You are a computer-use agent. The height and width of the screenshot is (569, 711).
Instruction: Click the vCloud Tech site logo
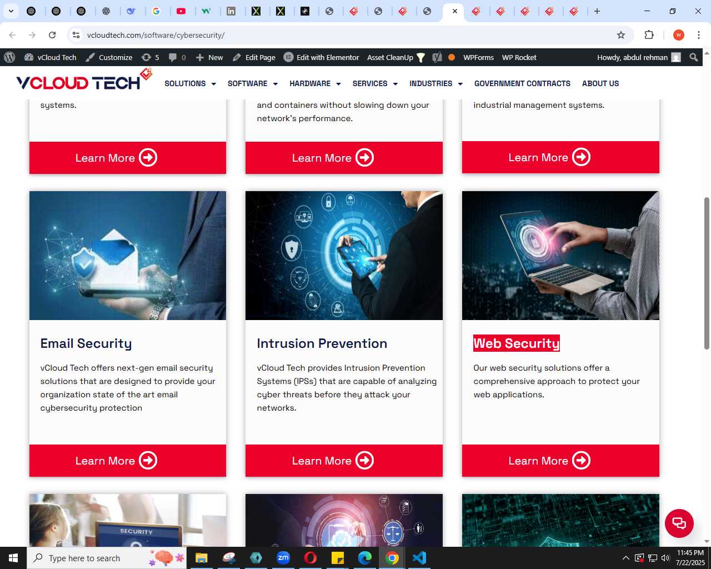coord(84,81)
